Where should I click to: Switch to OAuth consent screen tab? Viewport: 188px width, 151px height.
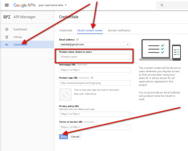[x=90, y=31]
